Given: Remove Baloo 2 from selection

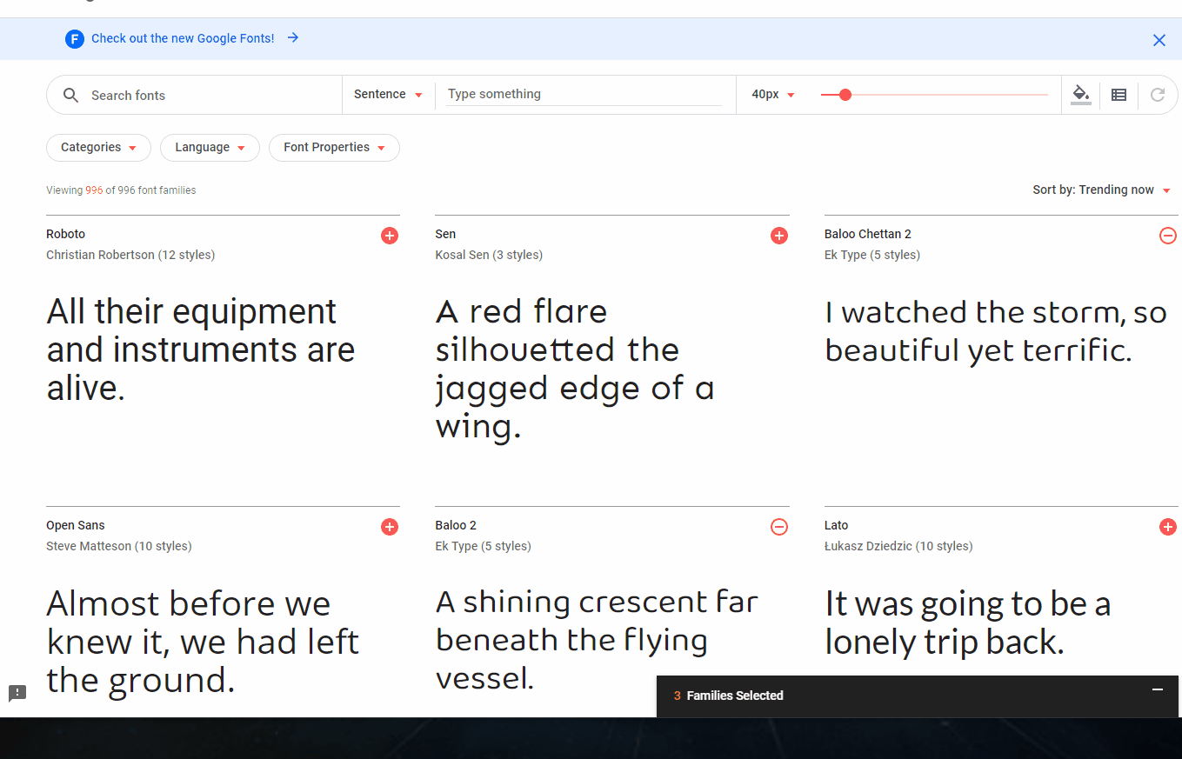Looking at the screenshot, I should pyautogui.click(x=779, y=527).
